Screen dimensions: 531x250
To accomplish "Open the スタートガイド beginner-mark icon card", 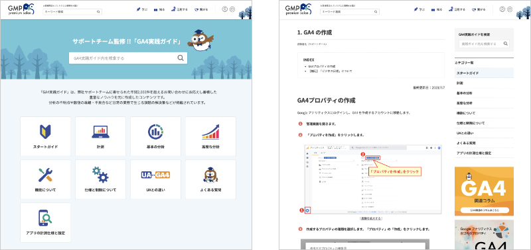I will pyautogui.click(x=45, y=136).
